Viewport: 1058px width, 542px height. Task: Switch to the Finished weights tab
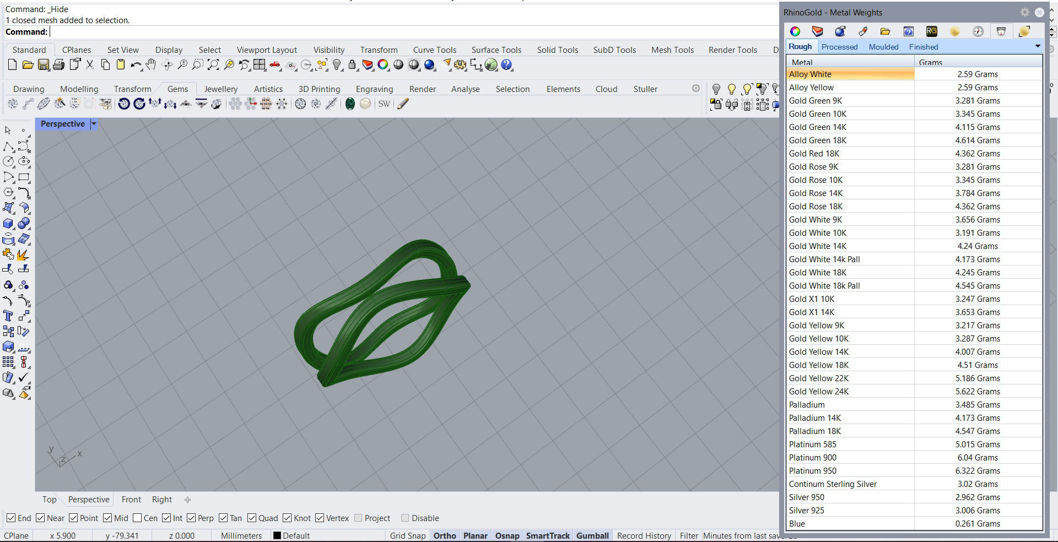click(923, 47)
